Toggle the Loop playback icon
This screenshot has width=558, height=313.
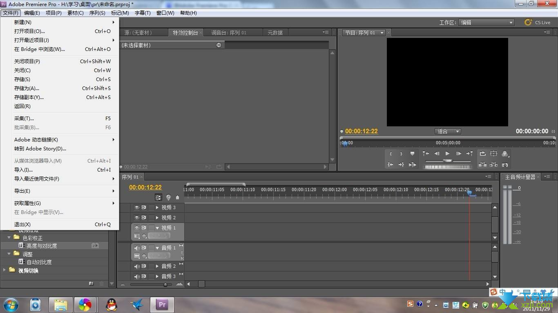483,154
